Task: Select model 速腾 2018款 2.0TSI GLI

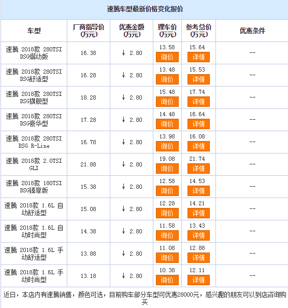Action: (x=34, y=164)
